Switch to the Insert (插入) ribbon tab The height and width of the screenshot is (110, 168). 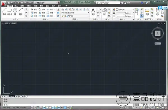tap(16, 6)
